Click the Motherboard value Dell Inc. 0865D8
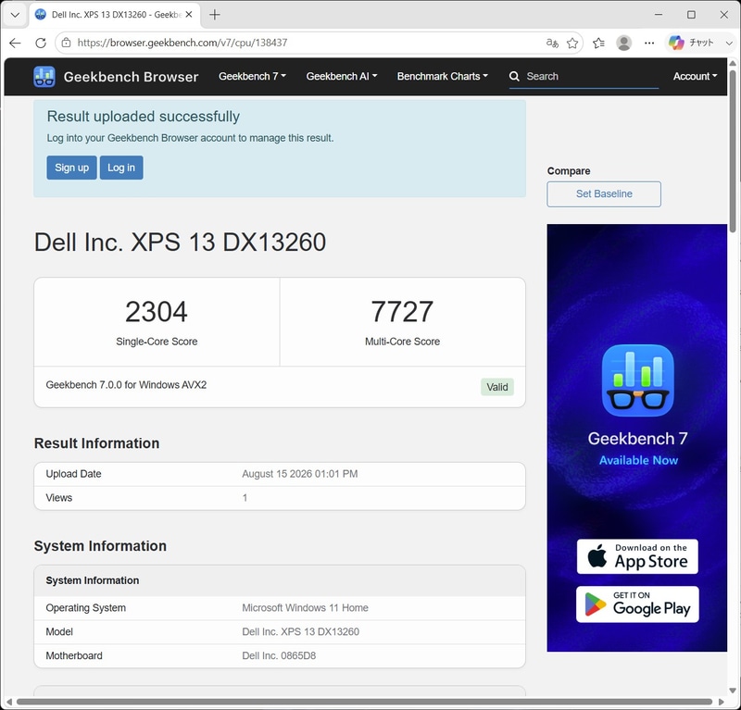The height and width of the screenshot is (710, 741). 279,655
